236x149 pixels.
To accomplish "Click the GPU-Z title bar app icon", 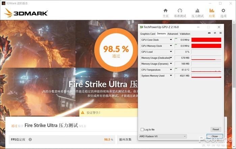I will [x=141, y=27].
